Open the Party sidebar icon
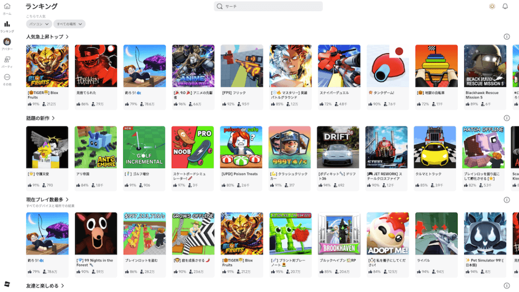 coord(7,59)
